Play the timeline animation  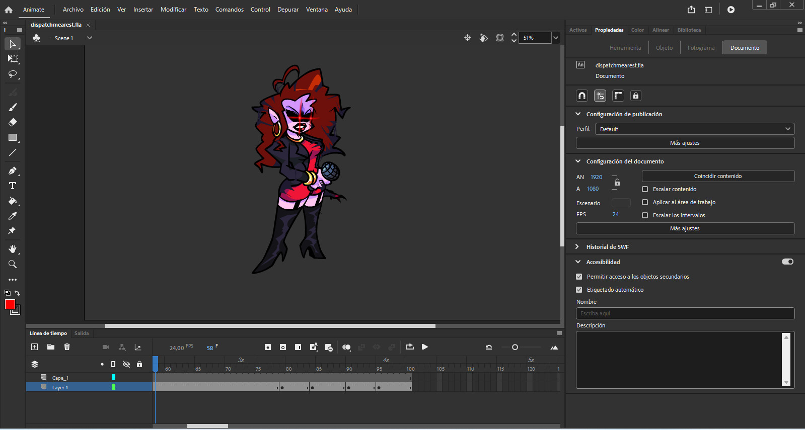point(425,347)
